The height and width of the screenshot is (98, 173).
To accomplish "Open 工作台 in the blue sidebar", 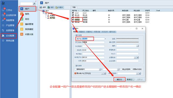I will [9, 10].
